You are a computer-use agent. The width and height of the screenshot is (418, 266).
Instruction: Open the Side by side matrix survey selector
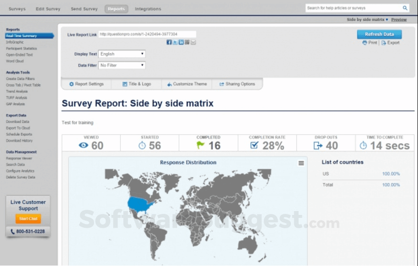click(x=367, y=20)
